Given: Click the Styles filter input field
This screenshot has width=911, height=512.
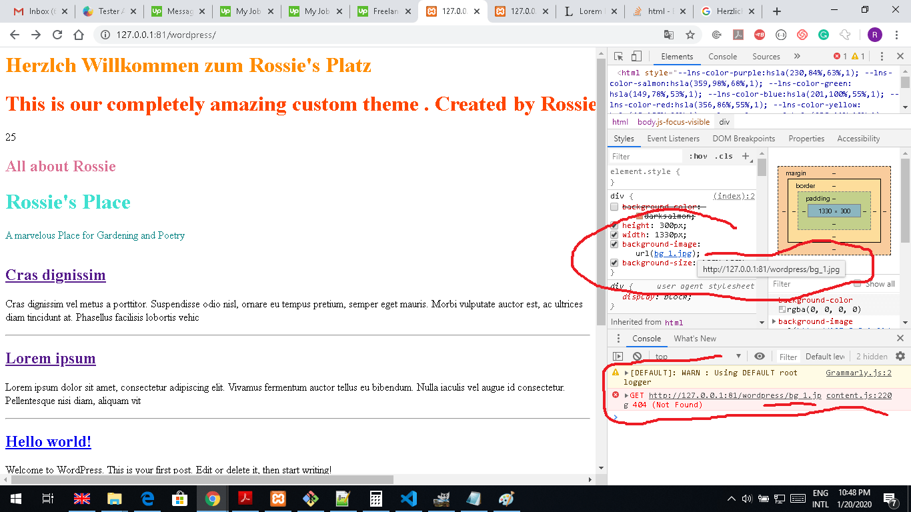Looking at the screenshot, I should click(647, 156).
